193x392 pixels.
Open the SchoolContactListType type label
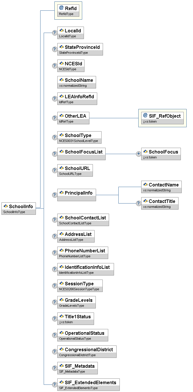point(75,223)
